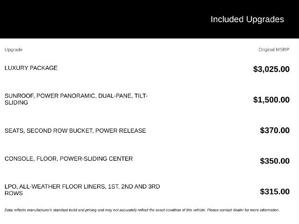Select CONSOLE, FLOOR, POWER-SLIDING CENTER entry
The height and width of the screenshot is (224, 299).
click(x=69, y=159)
